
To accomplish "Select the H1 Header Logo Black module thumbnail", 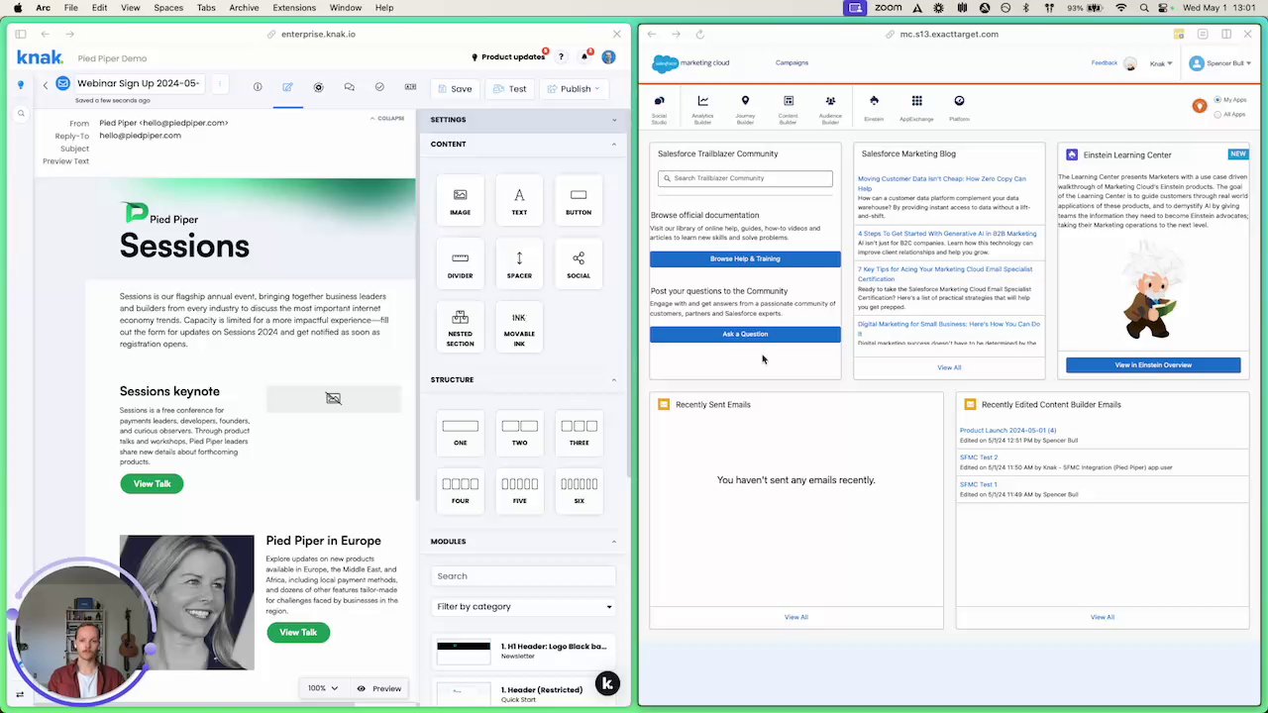I will (464, 651).
